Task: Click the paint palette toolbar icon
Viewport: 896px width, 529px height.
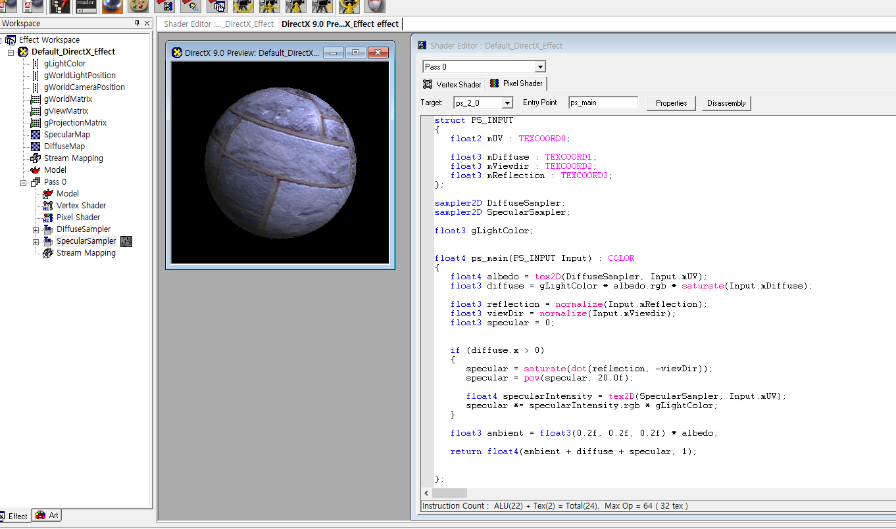Action: click(138, 7)
